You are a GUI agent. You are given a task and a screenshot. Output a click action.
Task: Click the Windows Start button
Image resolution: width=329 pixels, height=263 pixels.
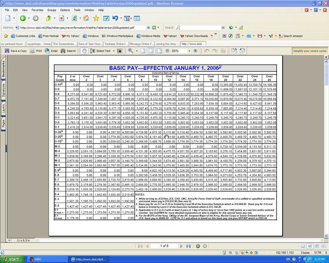pyautogui.click(x=12, y=259)
